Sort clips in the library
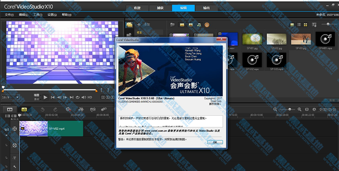Image resolution: width=339 pixels, height=171 pixels. [314, 25]
